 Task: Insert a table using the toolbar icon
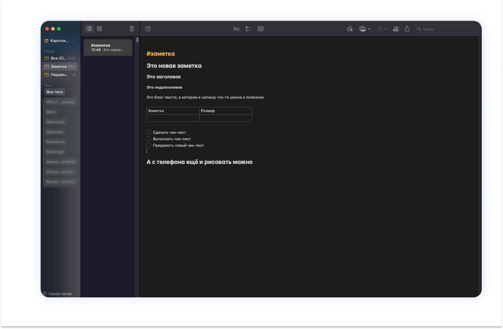point(261,29)
